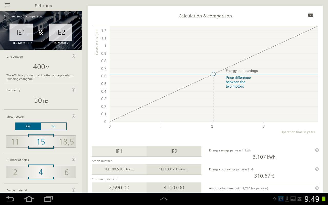Tap Price difference between motors label

tap(238, 82)
